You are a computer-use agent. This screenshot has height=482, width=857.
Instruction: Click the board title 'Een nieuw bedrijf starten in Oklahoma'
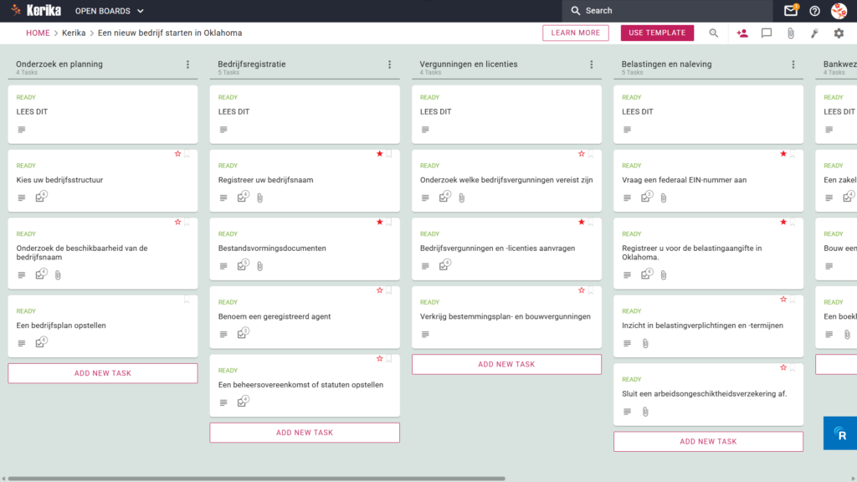tap(170, 33)
